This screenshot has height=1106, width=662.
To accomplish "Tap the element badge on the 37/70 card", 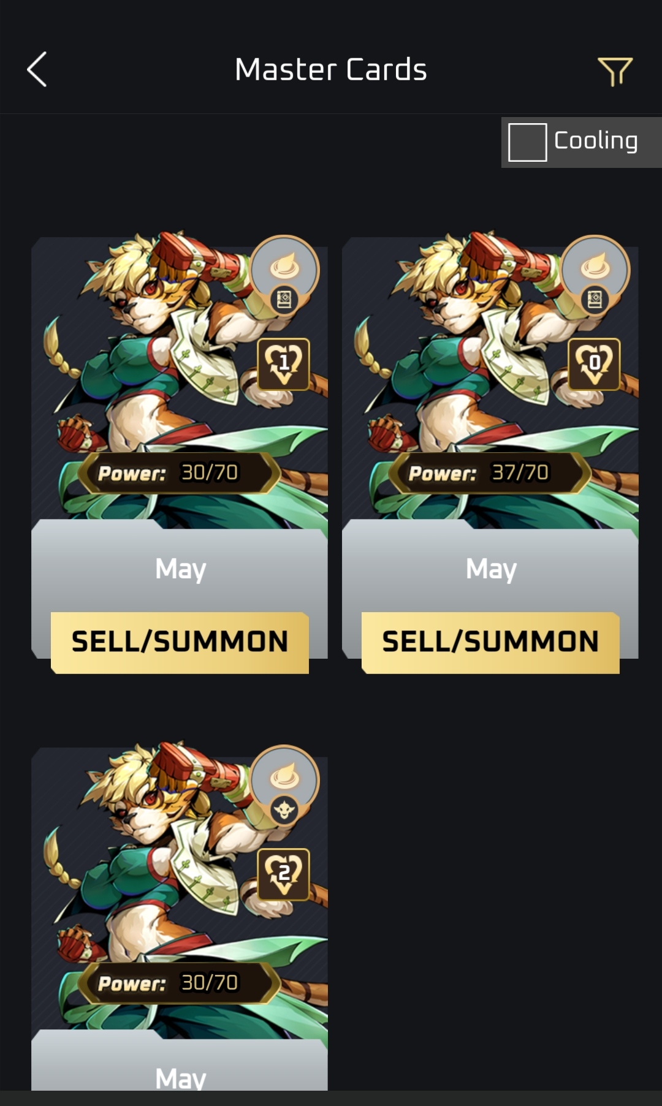I will point(595,268).
